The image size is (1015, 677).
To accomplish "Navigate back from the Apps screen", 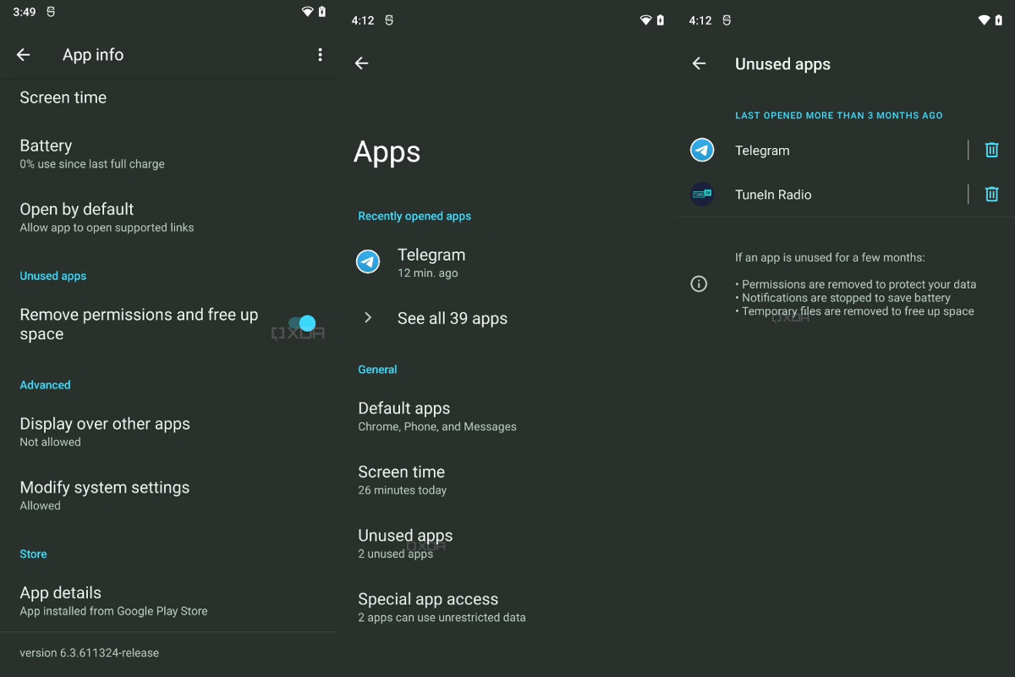I will click(361, 63).
